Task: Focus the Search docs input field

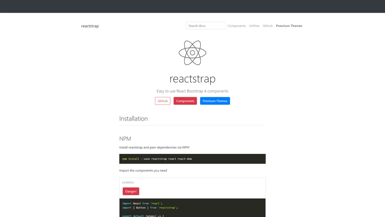Action: [206, 26]
